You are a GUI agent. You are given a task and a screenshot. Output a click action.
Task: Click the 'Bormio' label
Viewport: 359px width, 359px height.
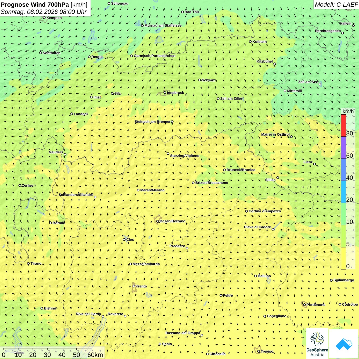pos(59,223)
